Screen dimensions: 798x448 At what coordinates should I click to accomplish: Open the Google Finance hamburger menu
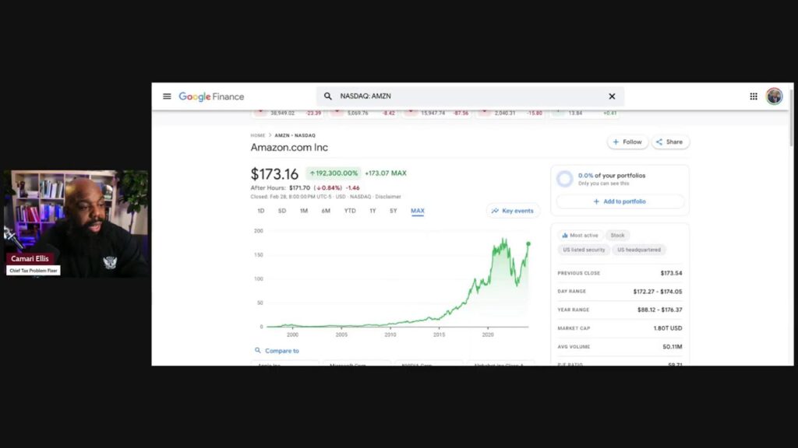pyautogui.click(x=167, y=96)
